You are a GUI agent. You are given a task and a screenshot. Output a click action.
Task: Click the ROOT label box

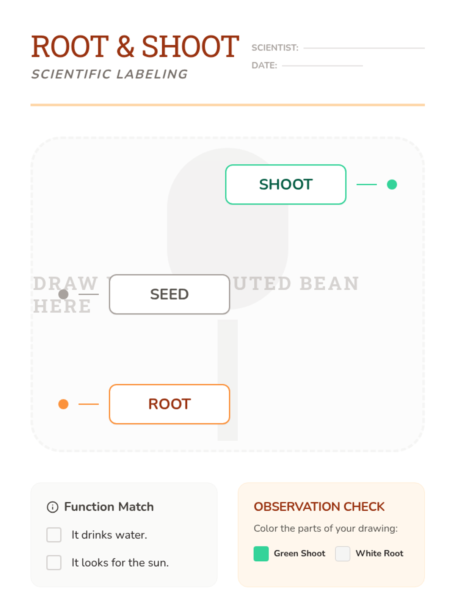(x=169, y=404)
